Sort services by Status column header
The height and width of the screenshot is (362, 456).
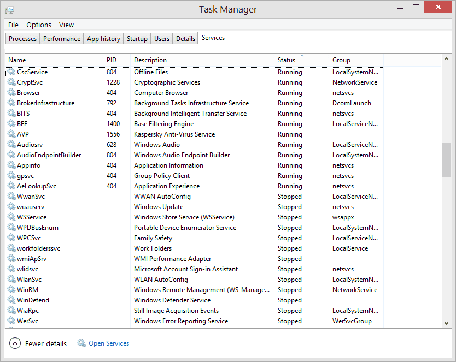point(287,60)
